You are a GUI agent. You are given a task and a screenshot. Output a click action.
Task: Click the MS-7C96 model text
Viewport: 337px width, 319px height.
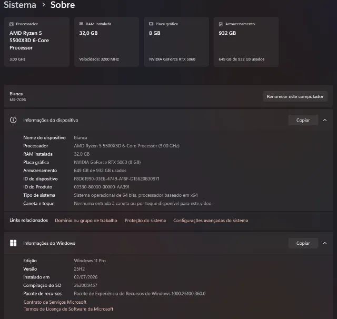pos(17,99)
